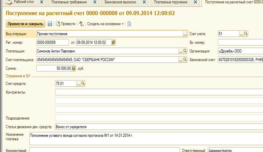The width and height of the screenshot is (263, 152).
Task: Click the Назначение платежа text area
Action: click(146, 139)
